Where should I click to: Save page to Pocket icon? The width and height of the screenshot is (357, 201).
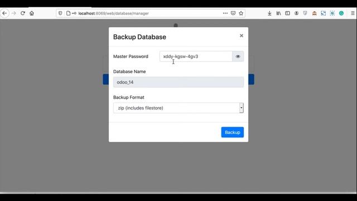[233, 13]
